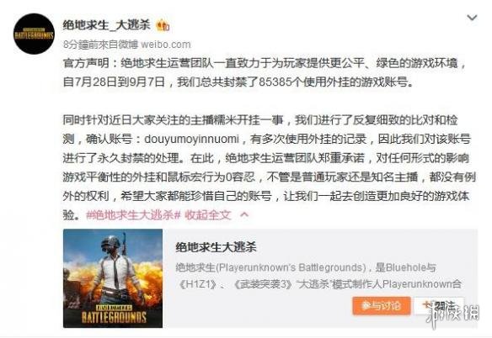Click the 收起全文 link

(x=208, y=215)
